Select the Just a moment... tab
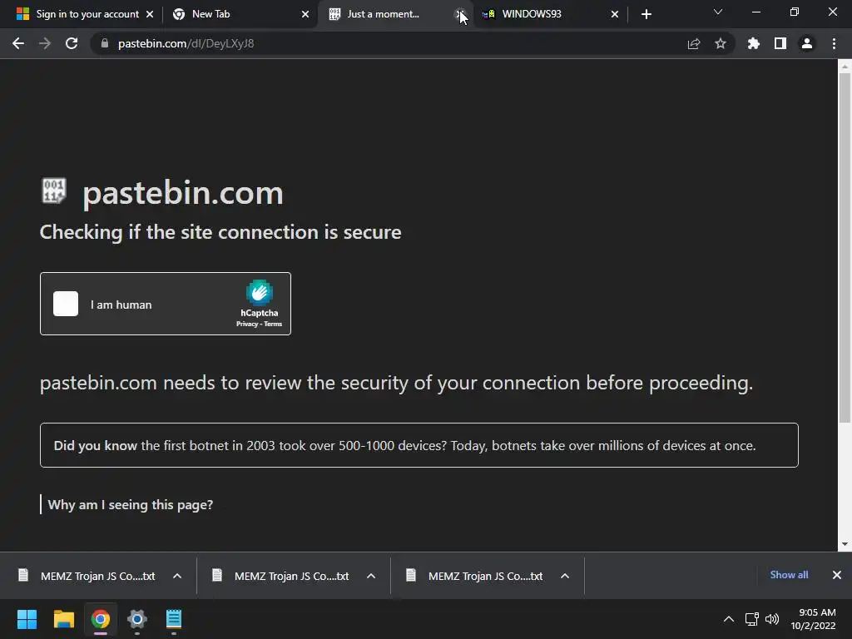The height and width of the screenshot is (639, 852). click(394, 14)
